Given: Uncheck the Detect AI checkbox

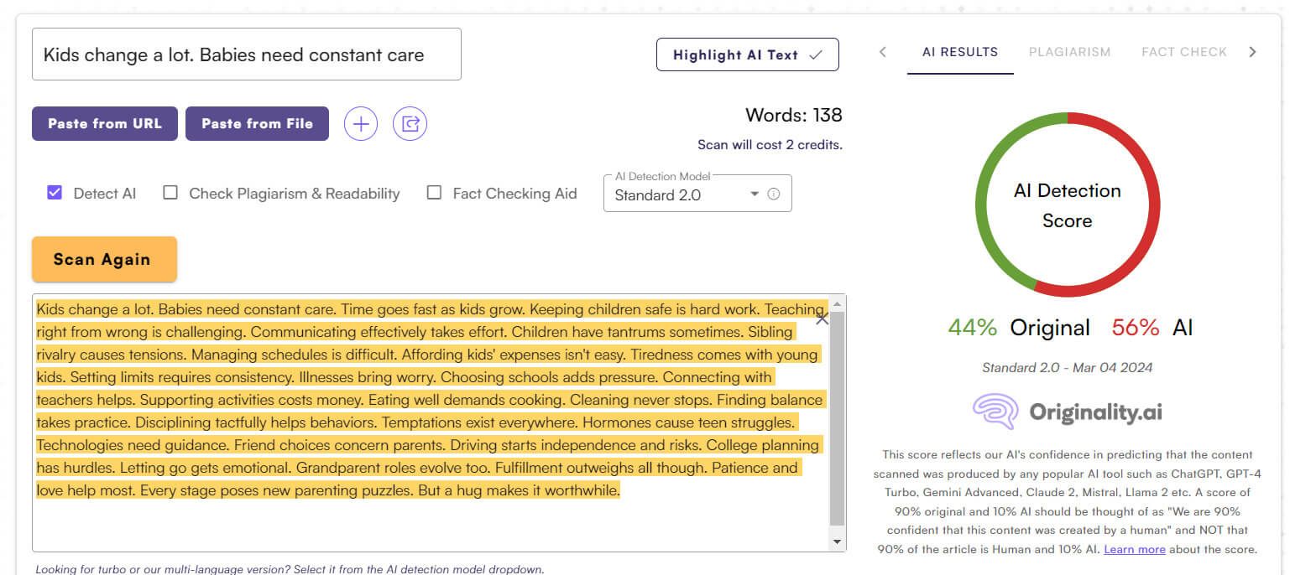Looking at the screenshot, I should 55,193.
